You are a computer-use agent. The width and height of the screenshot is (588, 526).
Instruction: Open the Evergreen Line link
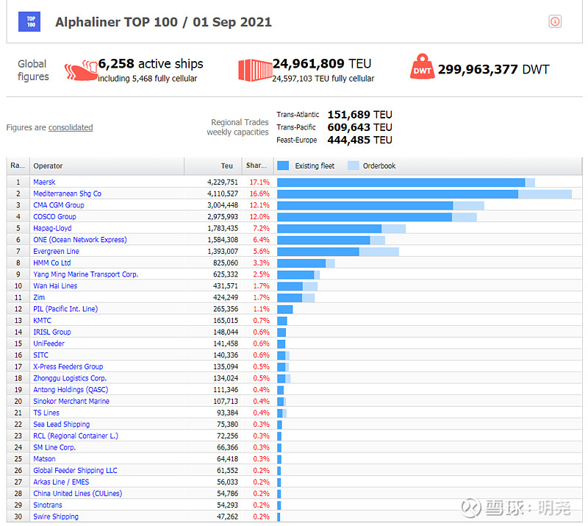[x=56, y=251]
